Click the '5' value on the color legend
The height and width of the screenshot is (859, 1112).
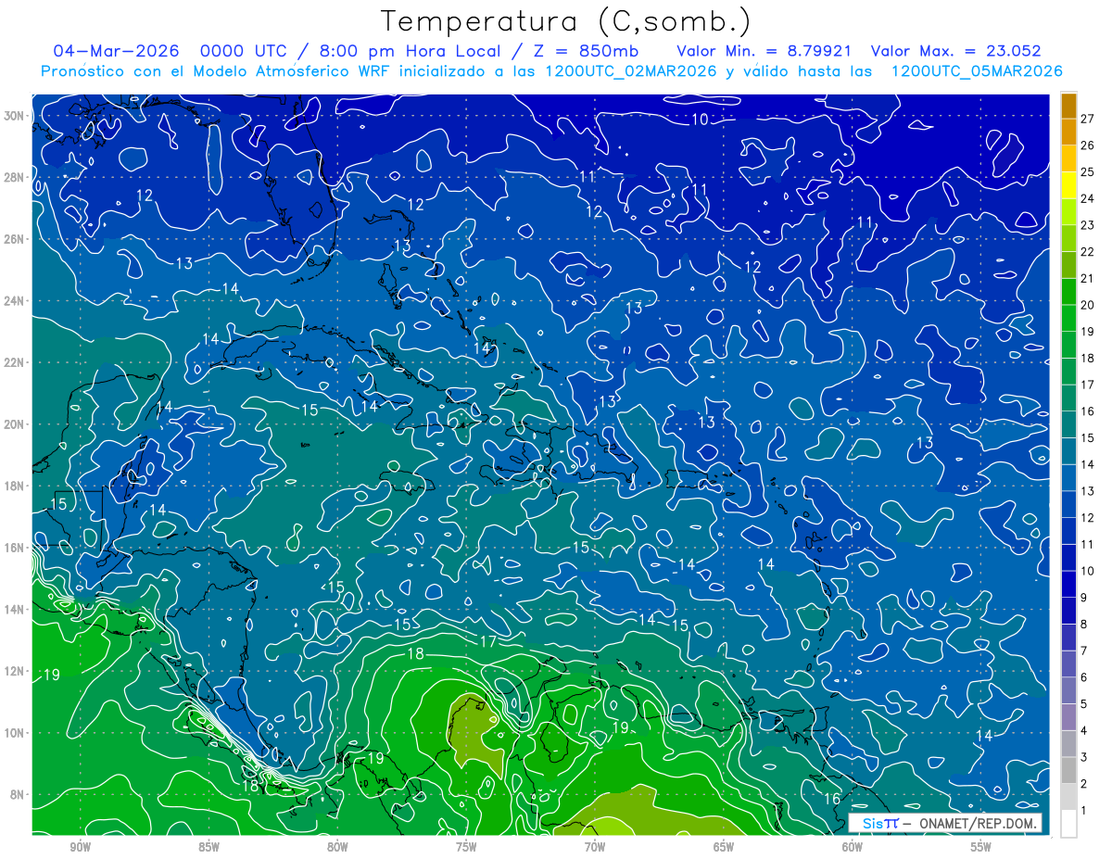tap(1084, 704)
